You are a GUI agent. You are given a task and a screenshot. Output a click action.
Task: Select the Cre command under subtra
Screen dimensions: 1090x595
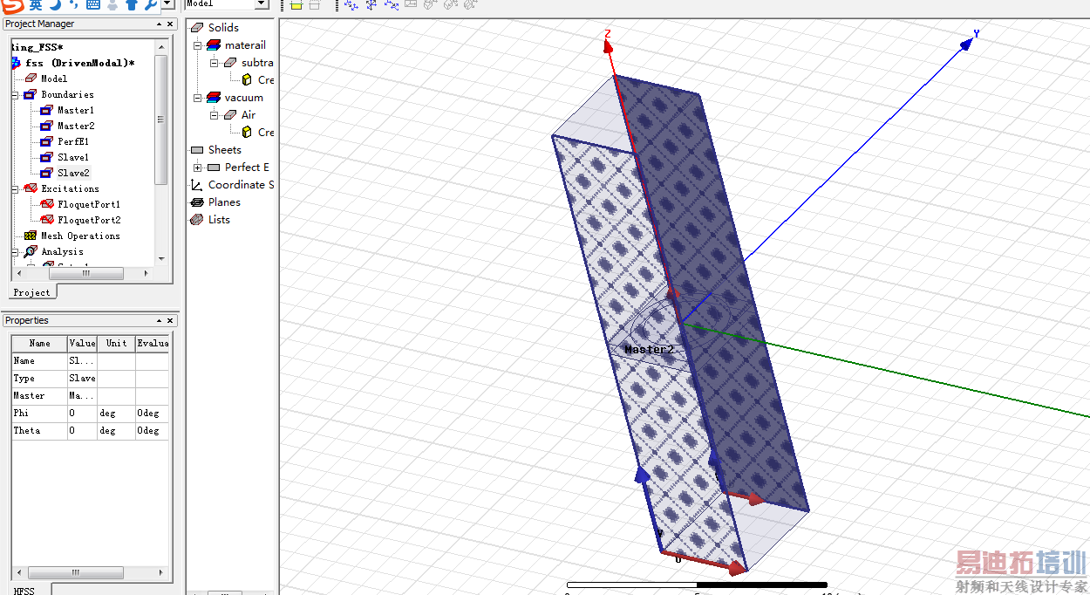(x=266, y=80)
